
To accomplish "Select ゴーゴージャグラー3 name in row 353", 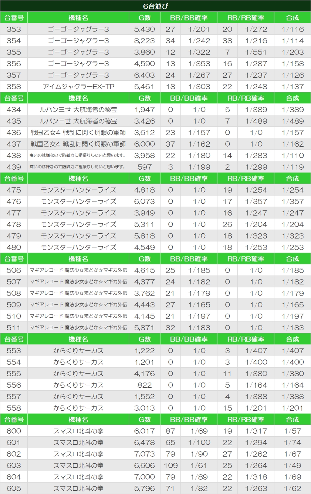I will point(78,29).
